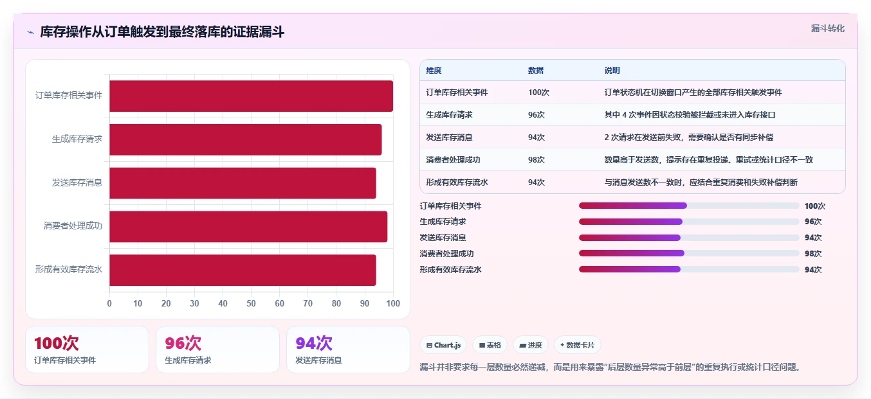The height and width of the screenshot is (399, 871).
Task: Click the 生成库存请求 chart axis label
Action: click(x=77, y=139)
